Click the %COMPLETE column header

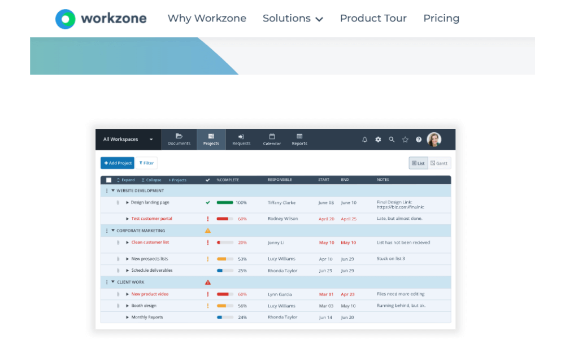pyautogui.click(x=228, y=180)
